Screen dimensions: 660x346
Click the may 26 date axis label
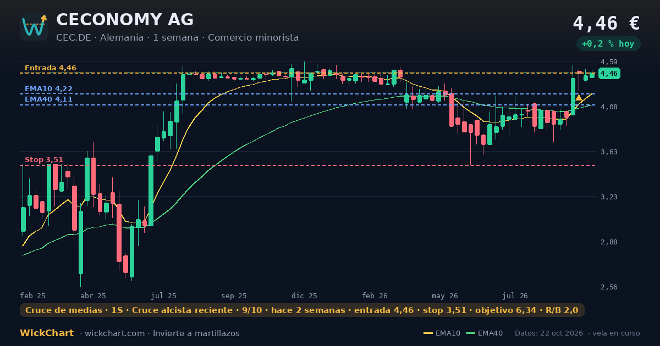click(445, 295)
